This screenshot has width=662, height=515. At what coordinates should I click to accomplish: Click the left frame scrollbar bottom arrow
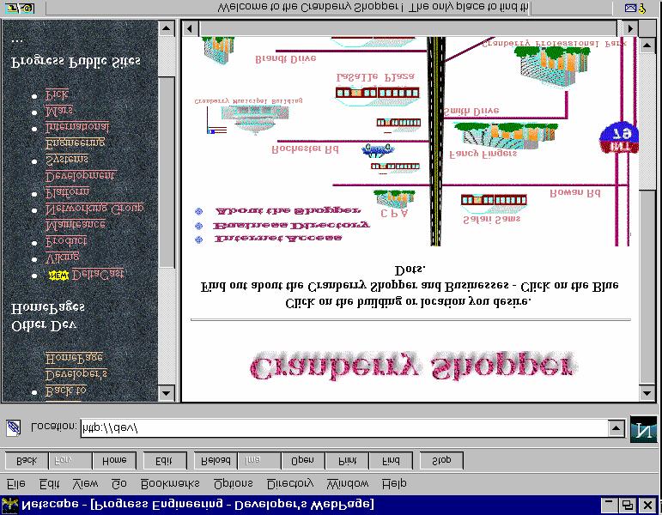click(x=167, y=393)
